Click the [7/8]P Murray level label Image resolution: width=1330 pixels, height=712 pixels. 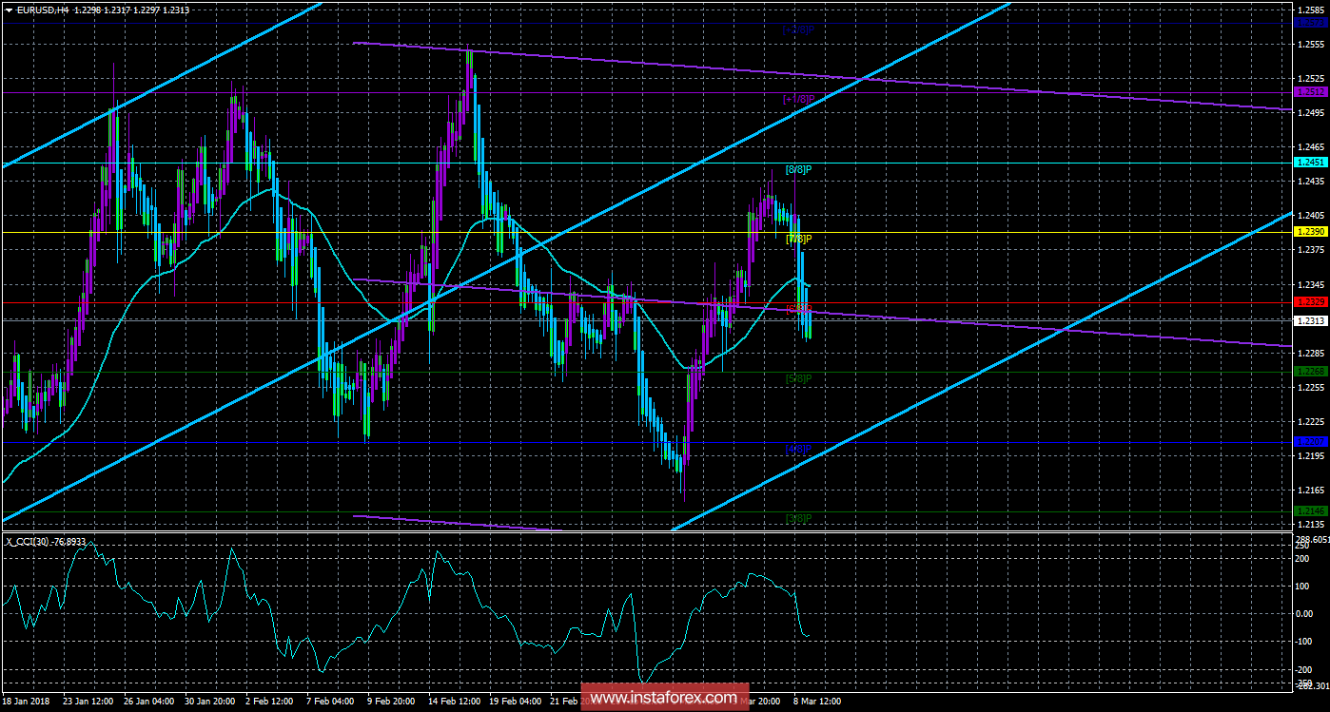pos(798,239)
